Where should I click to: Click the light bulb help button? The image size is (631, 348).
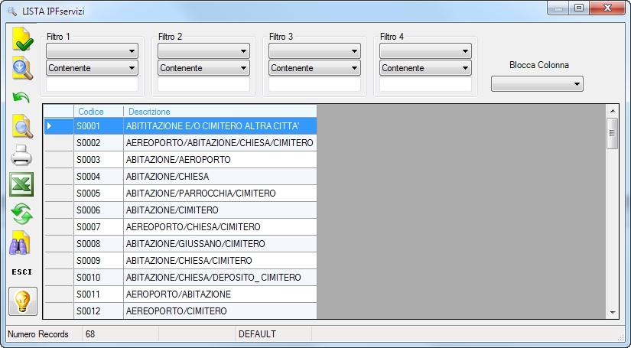pos(22,301)
